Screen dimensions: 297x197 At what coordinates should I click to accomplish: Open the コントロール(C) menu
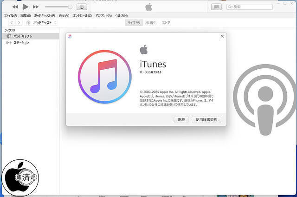click(82, 15)
